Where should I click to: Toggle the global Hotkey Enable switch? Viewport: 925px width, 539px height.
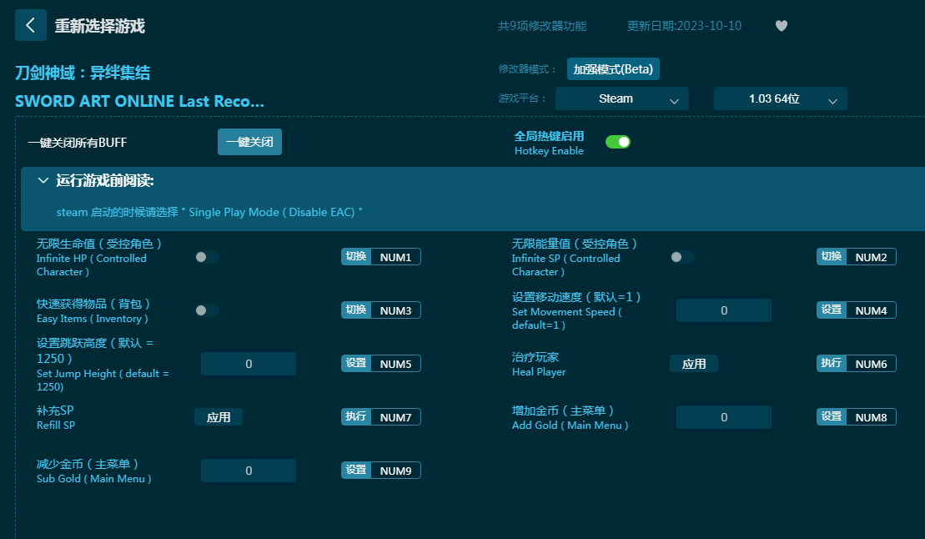pos(618,142)
